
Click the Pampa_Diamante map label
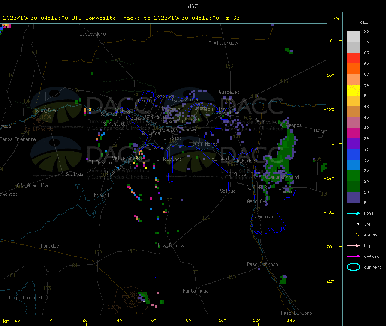click(x=18, y=139)
